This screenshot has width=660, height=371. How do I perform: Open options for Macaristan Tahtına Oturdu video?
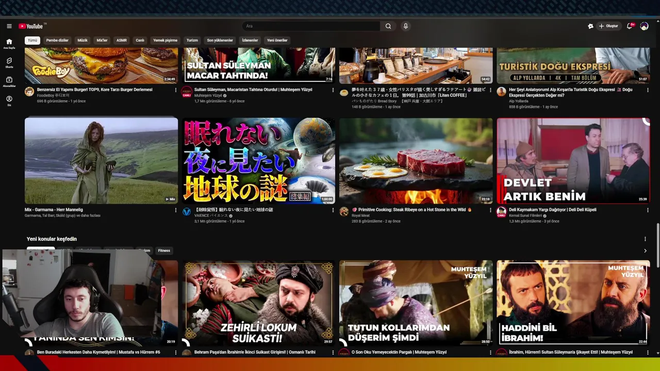point(333,90)
